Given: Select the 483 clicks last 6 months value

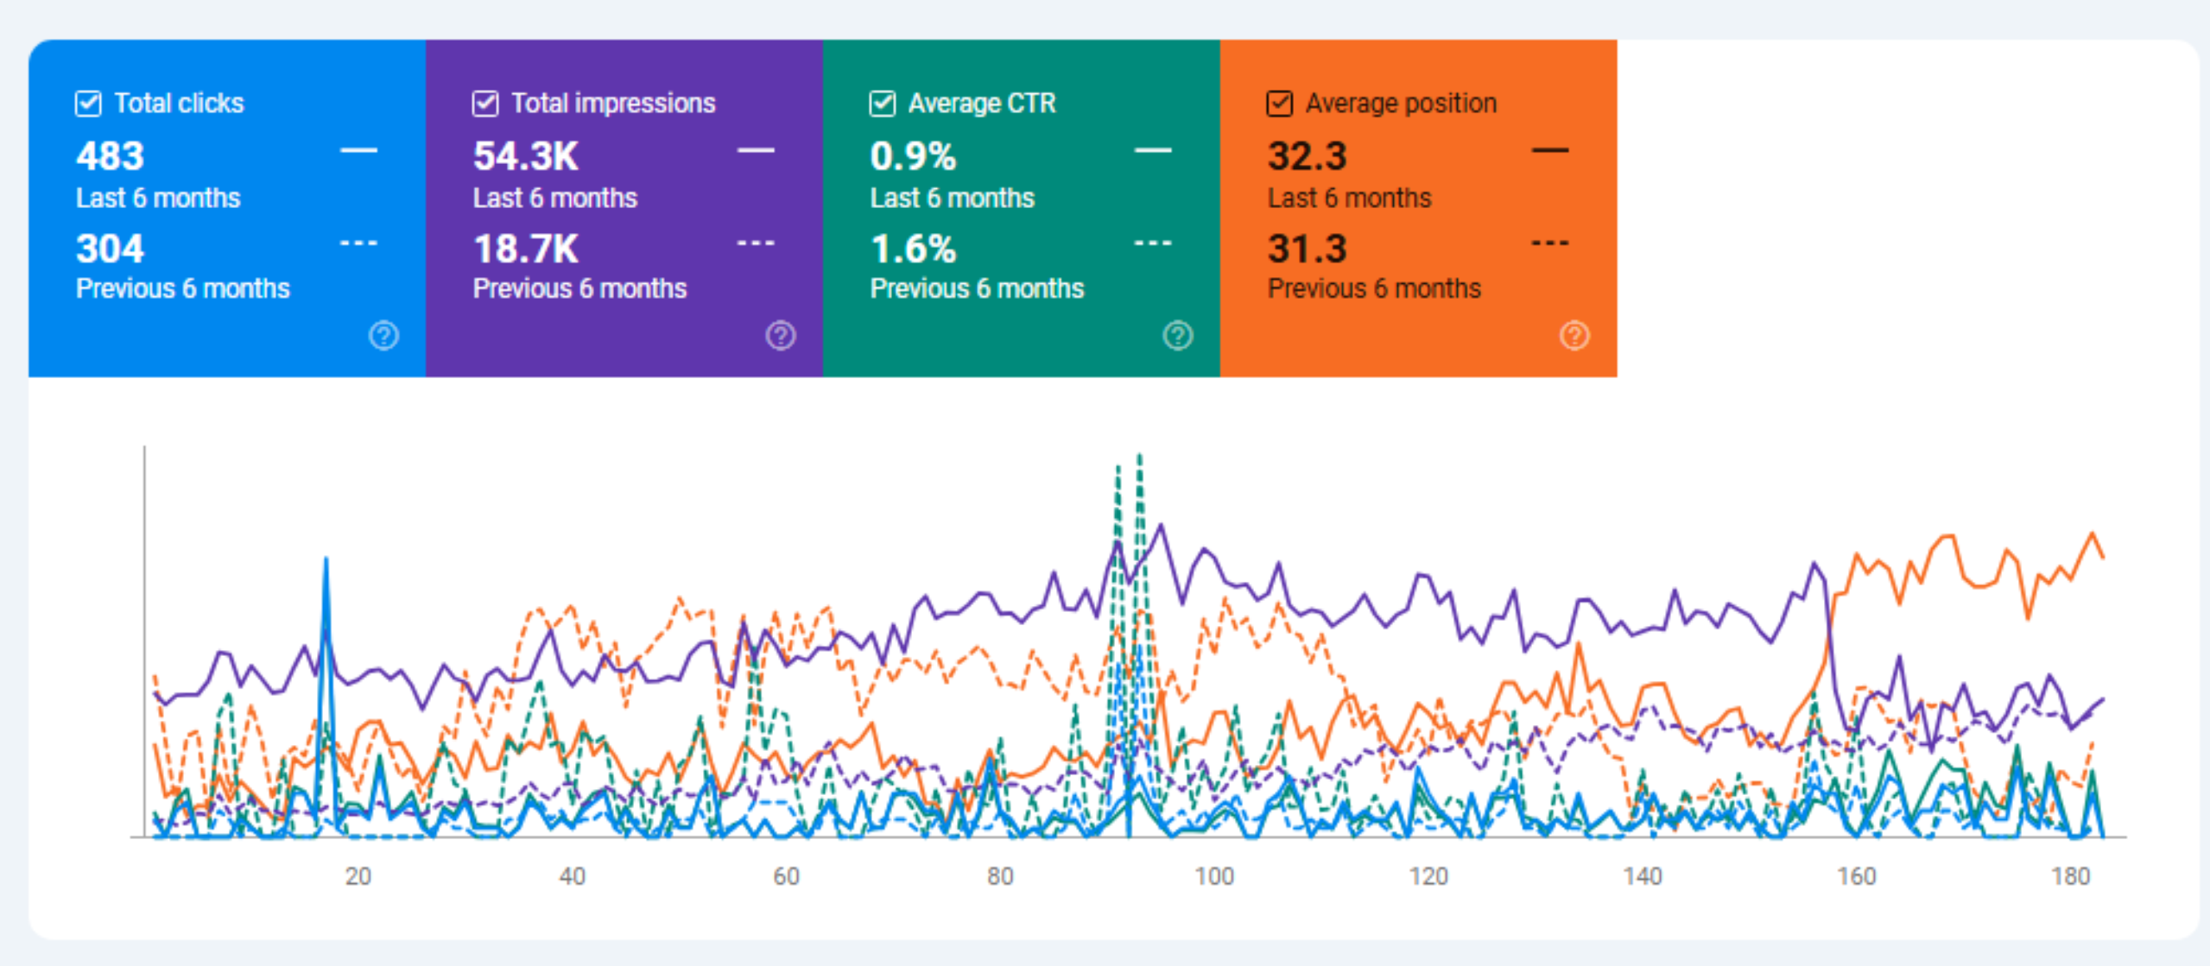Looking at the screenshot, I should click(x=110, y=156).
